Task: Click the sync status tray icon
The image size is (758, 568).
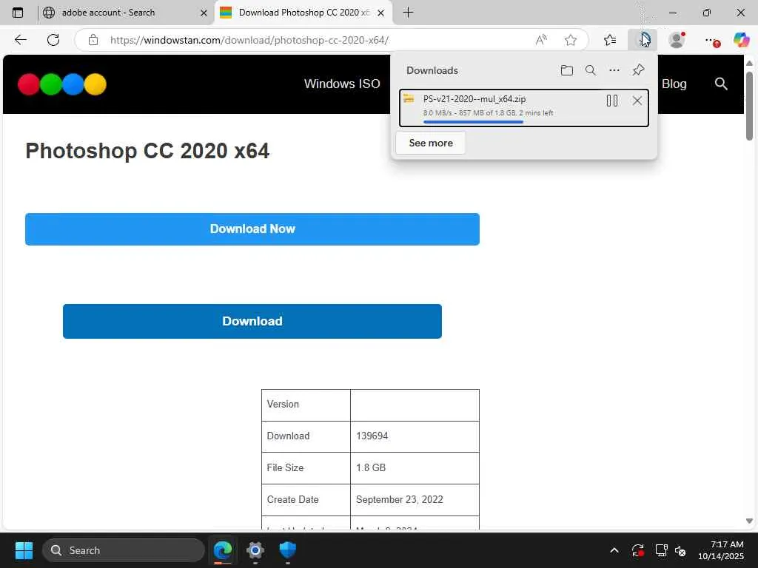Action: 637,550
